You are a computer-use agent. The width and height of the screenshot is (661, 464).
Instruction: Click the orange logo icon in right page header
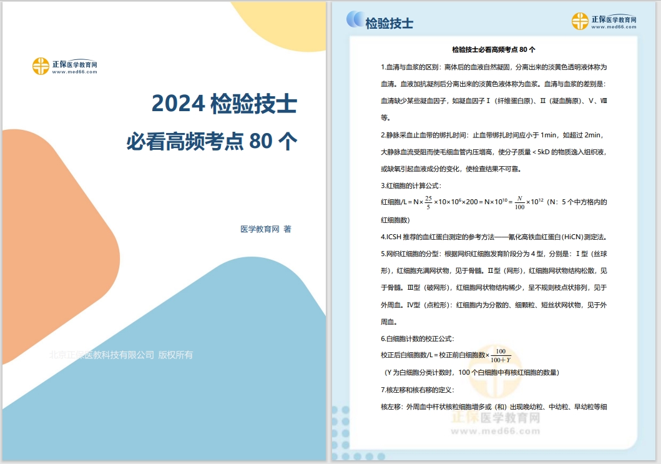pos(580,21)
